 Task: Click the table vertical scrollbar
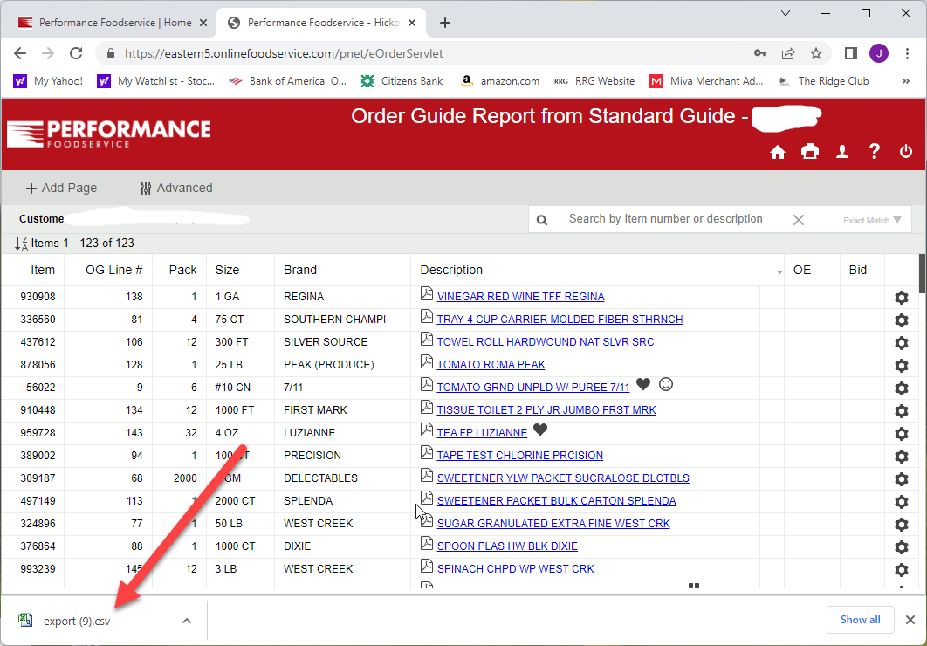tap(923, 273)
